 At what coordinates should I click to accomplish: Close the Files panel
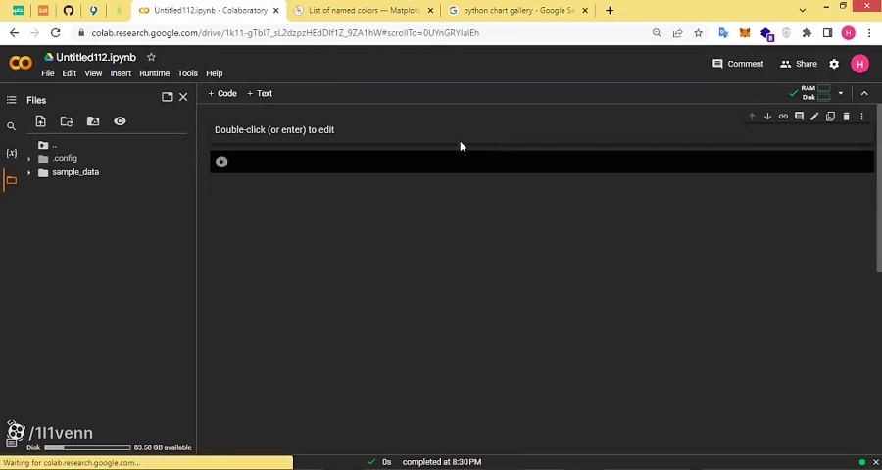[183, 97]
